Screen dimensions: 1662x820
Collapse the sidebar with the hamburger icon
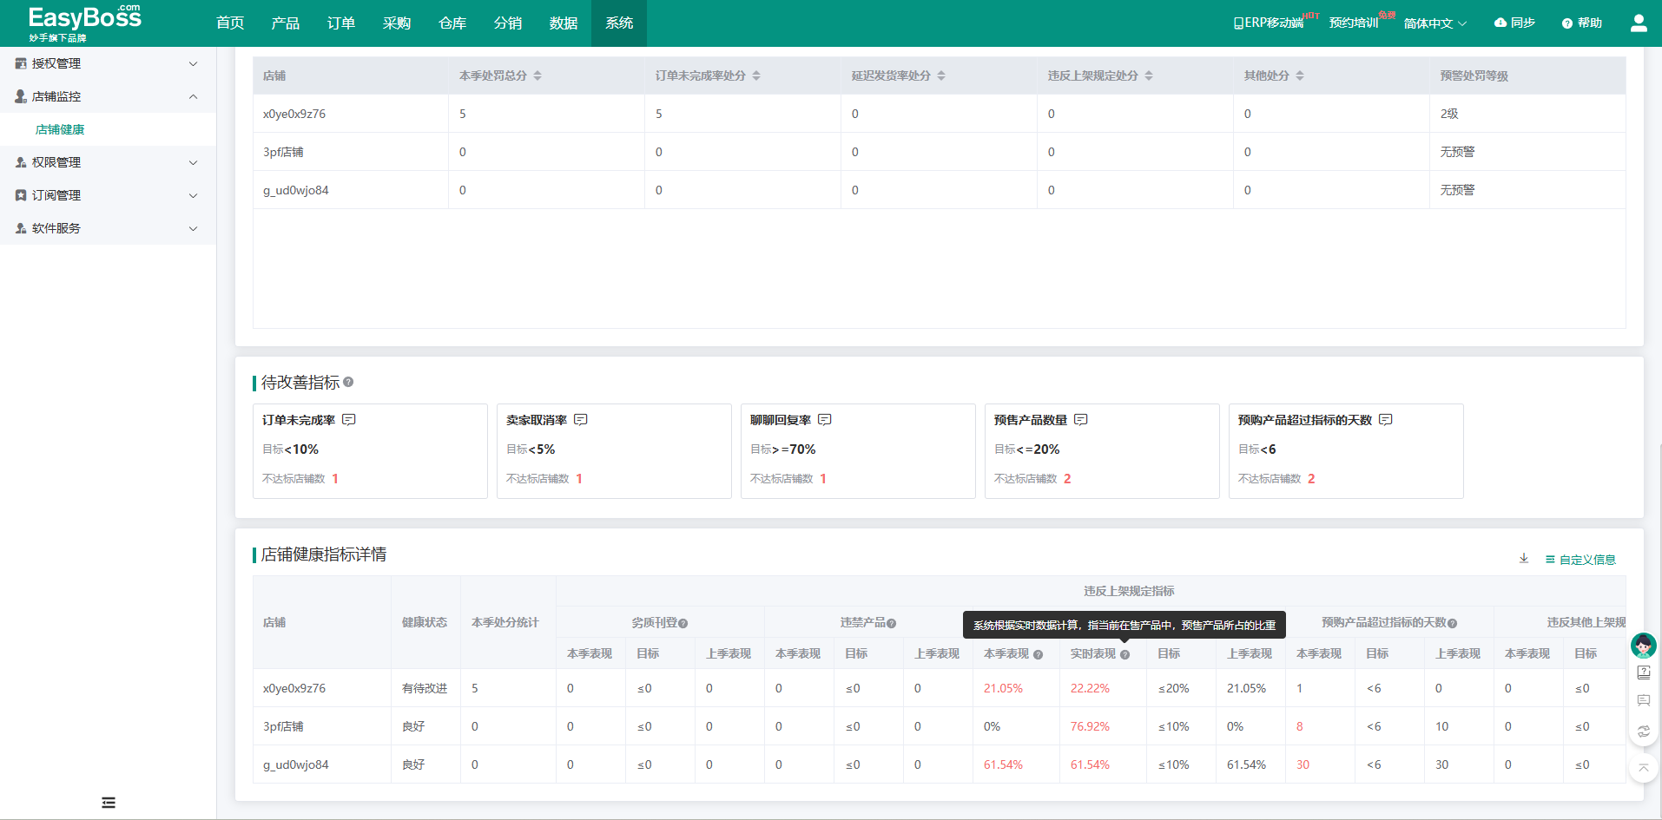click(x=109, y=803)
